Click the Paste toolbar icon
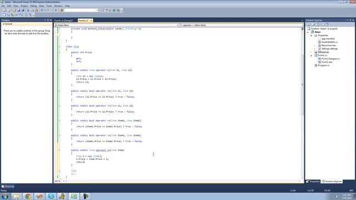 tap(36, 10)
